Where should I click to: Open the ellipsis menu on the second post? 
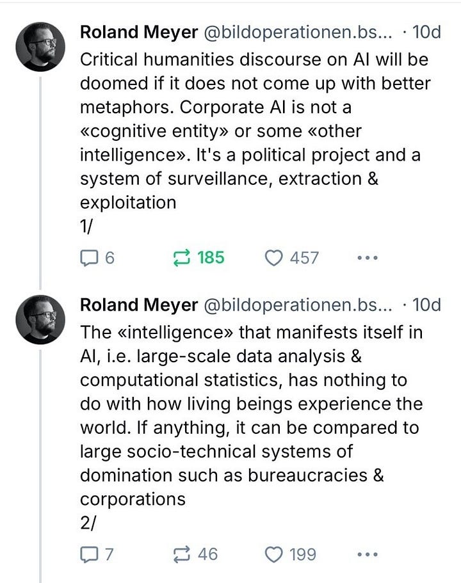click(366, 554)
